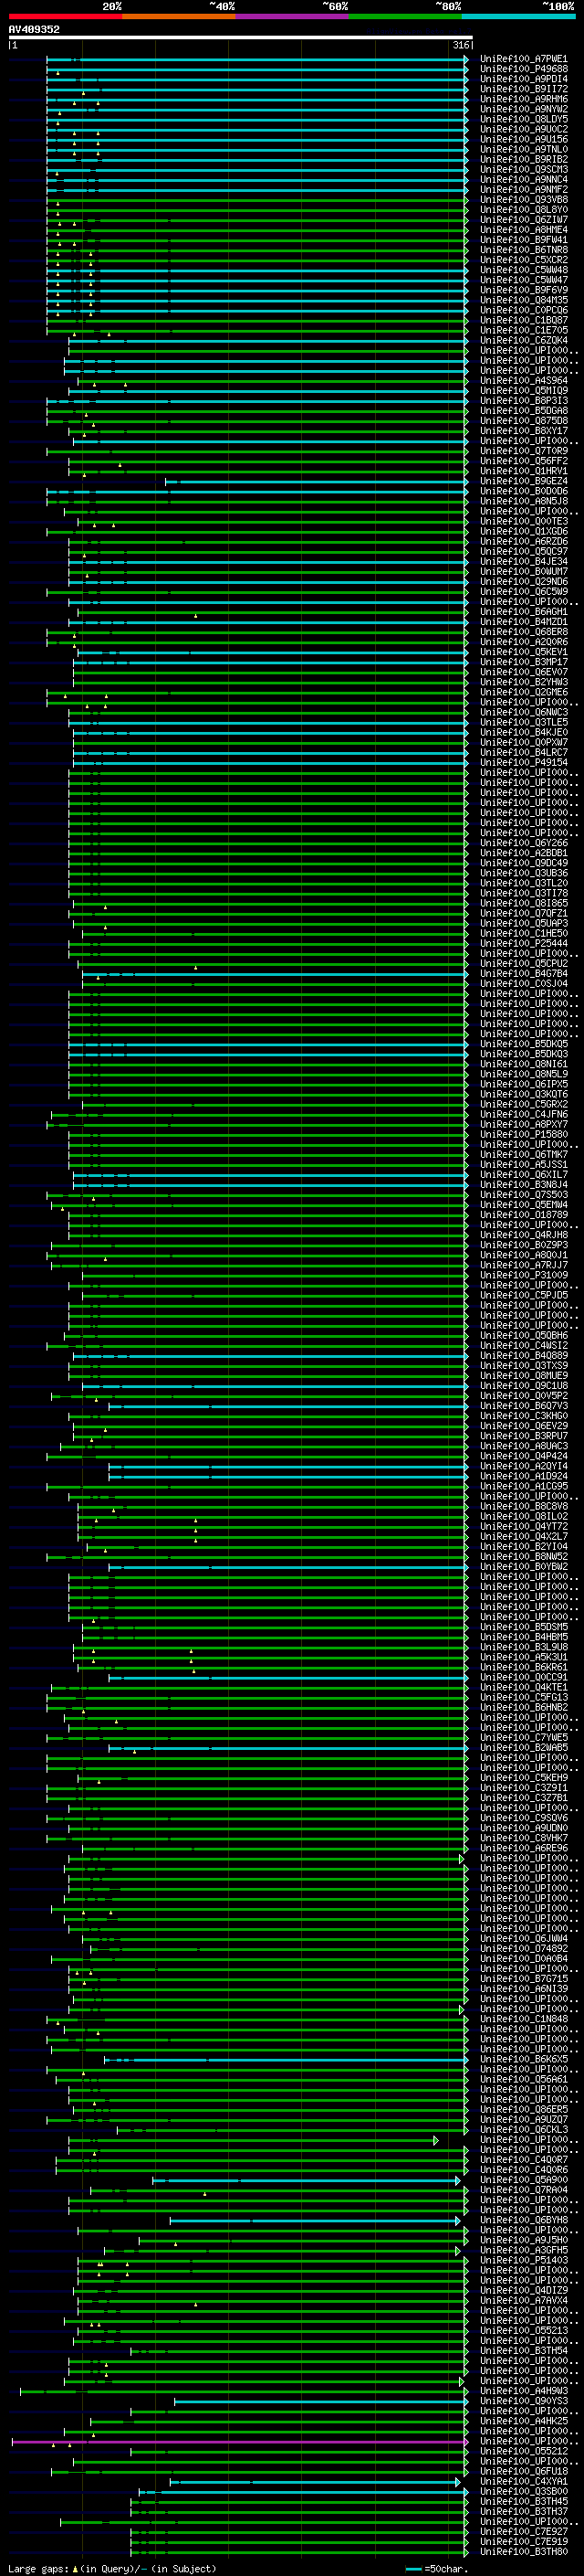Select the UniRef100_C7YWE5 entry

click(x=523, y=1738)
